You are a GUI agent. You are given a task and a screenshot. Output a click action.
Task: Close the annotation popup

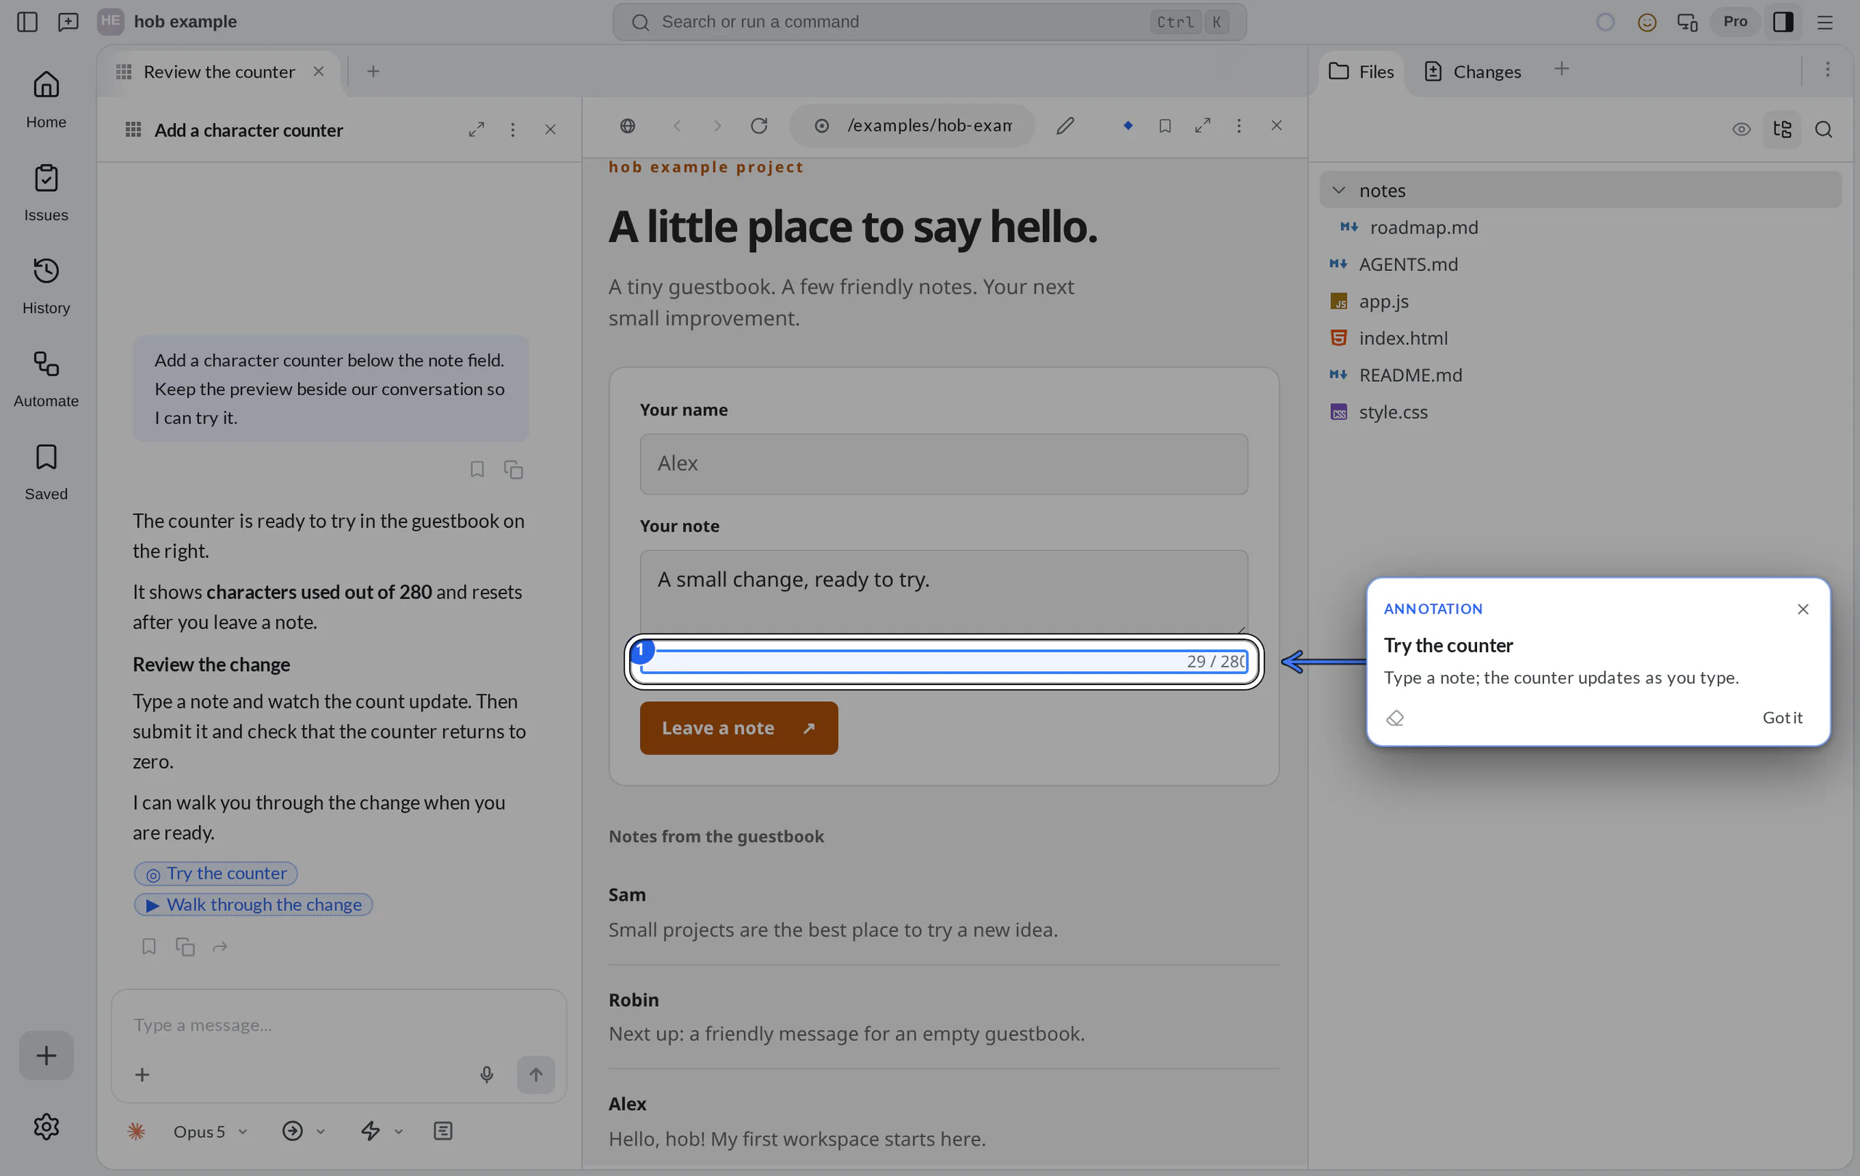click(x=1803, y=609)
